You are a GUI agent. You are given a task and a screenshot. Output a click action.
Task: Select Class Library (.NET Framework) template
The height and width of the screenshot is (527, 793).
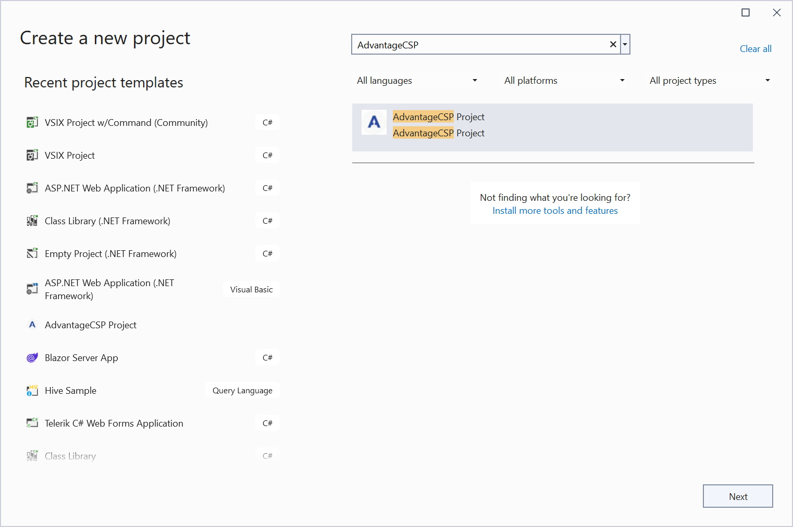click(x=107, y=221)
